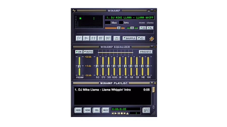Enable equalizer AUTO mode
Screen dimensions: 227x127
88,52
